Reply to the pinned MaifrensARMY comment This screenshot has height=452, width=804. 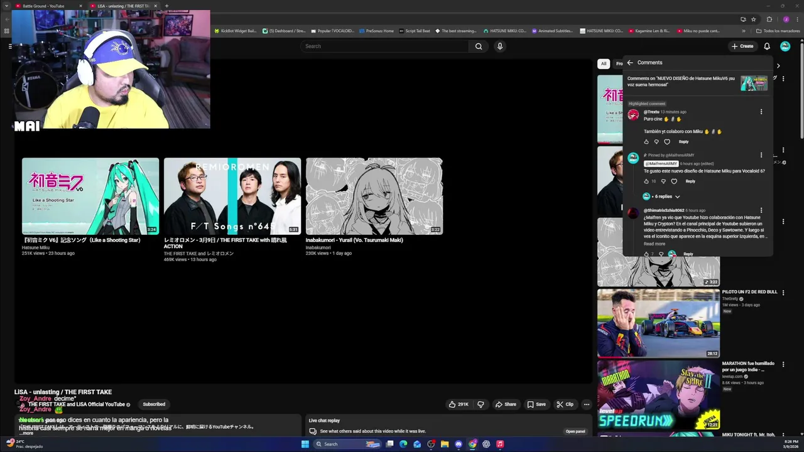pos(690,181)
